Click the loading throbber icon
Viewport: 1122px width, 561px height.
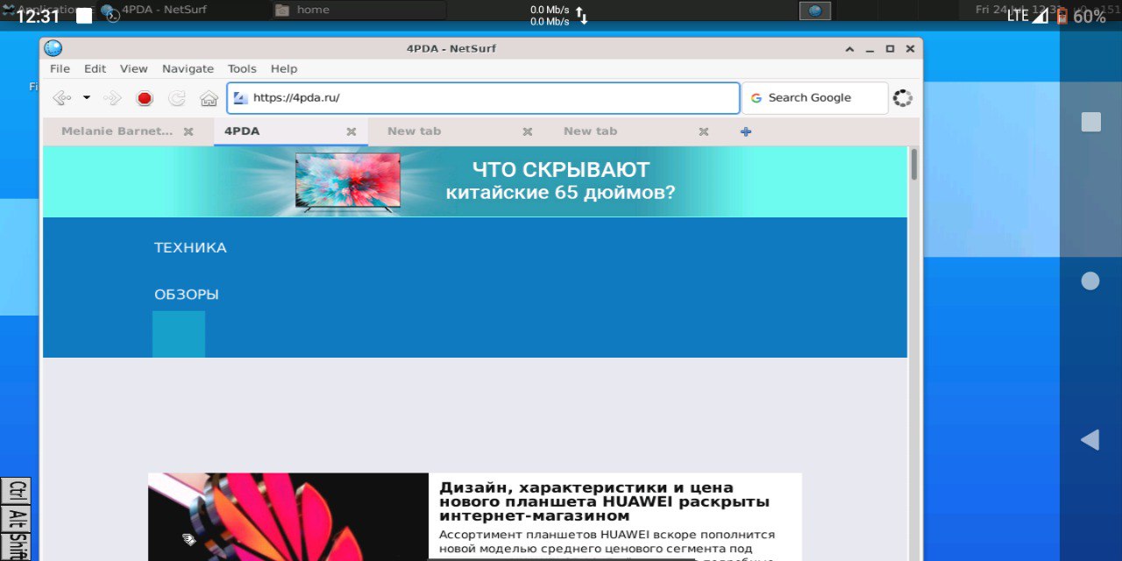click(902, 98)
